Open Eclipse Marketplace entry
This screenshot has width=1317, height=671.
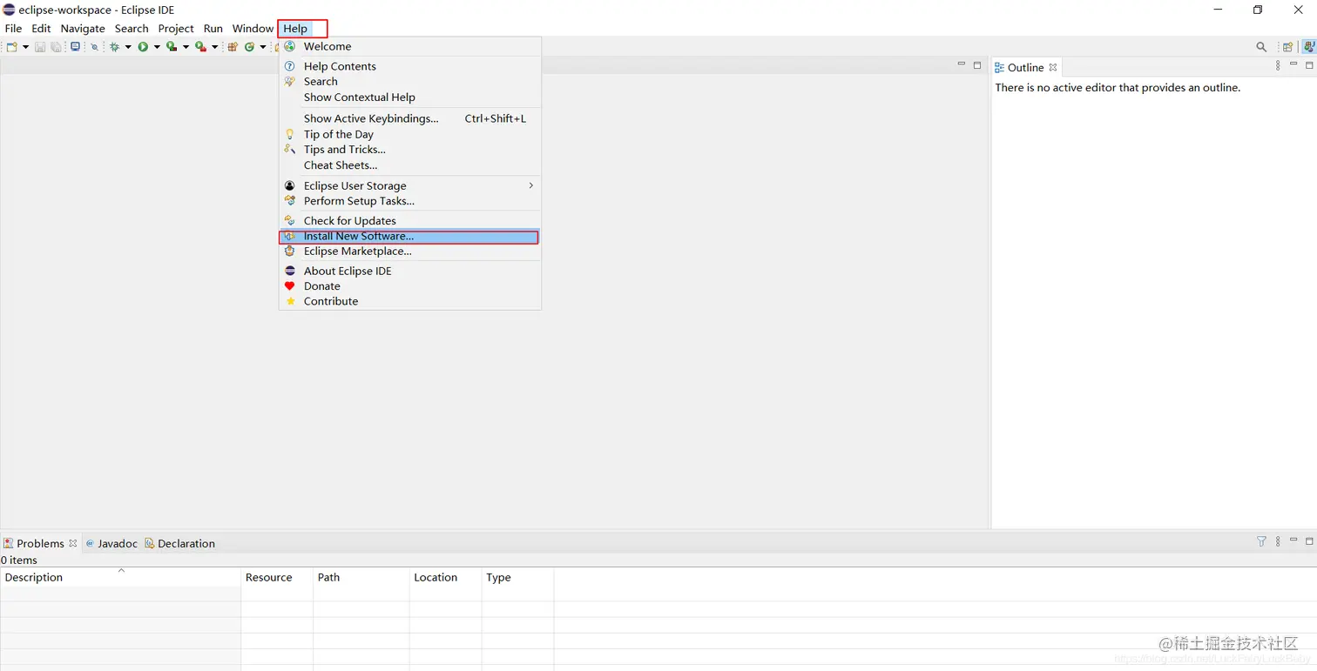click(x=410, y=252)
